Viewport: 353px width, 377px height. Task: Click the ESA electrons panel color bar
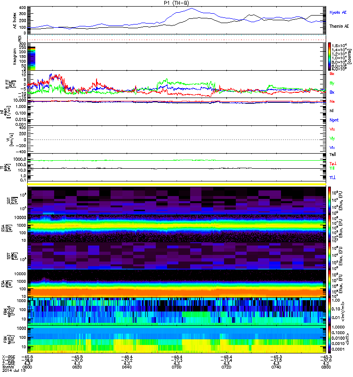tap(329, 284)
